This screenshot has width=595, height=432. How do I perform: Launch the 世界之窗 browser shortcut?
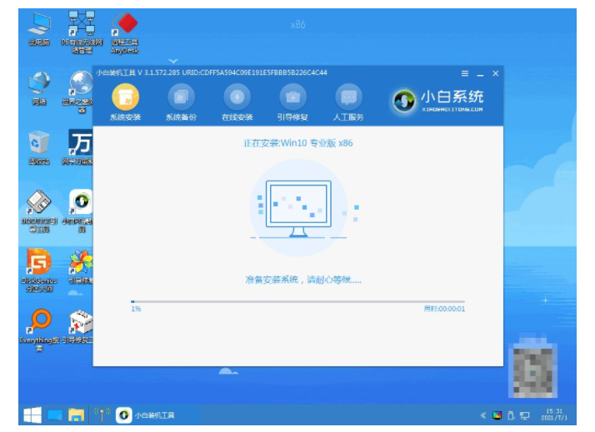(78, 92)
